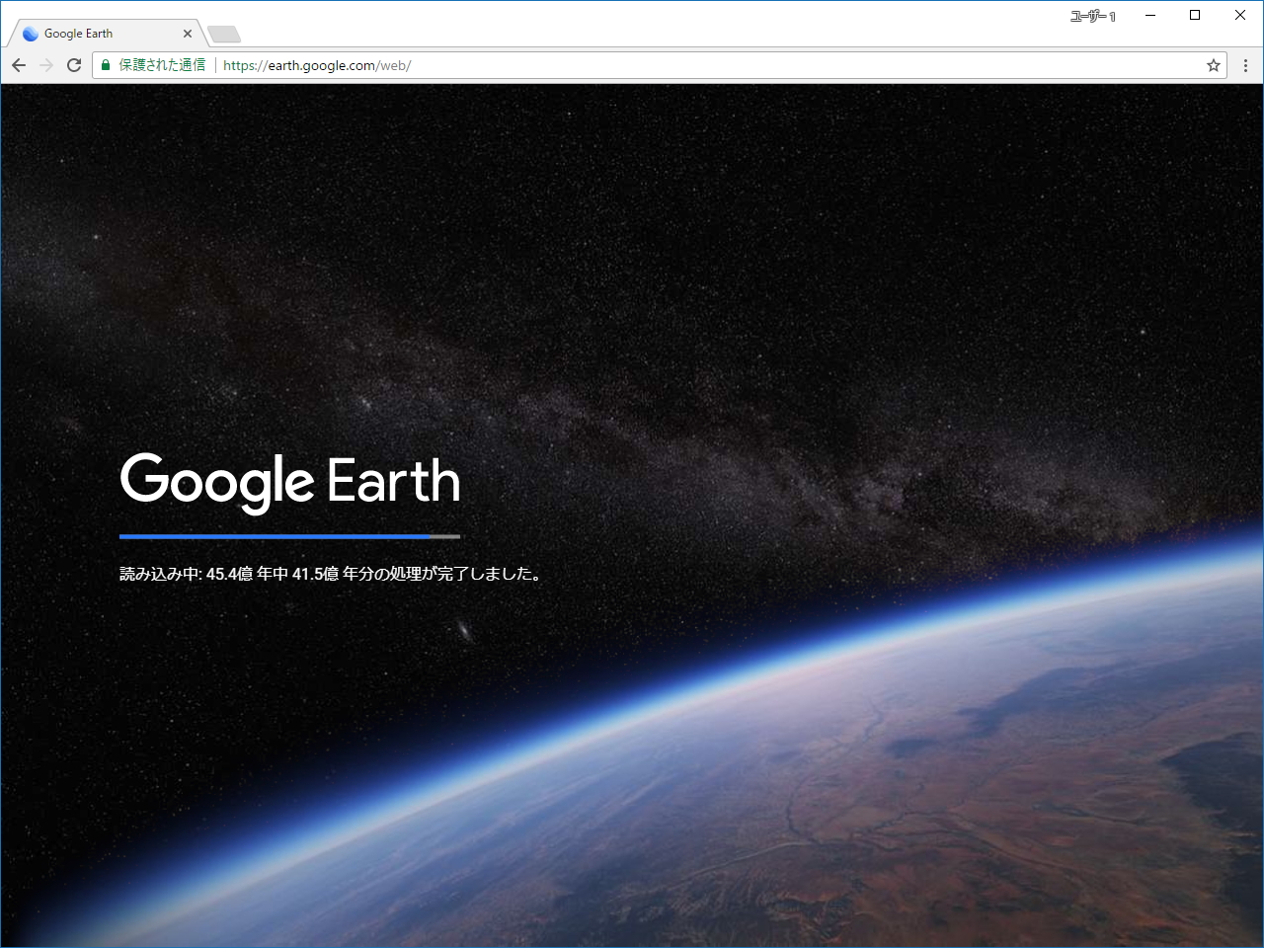Click the loading status message text
The image size is (1264, 948).
tap(330, 573)
